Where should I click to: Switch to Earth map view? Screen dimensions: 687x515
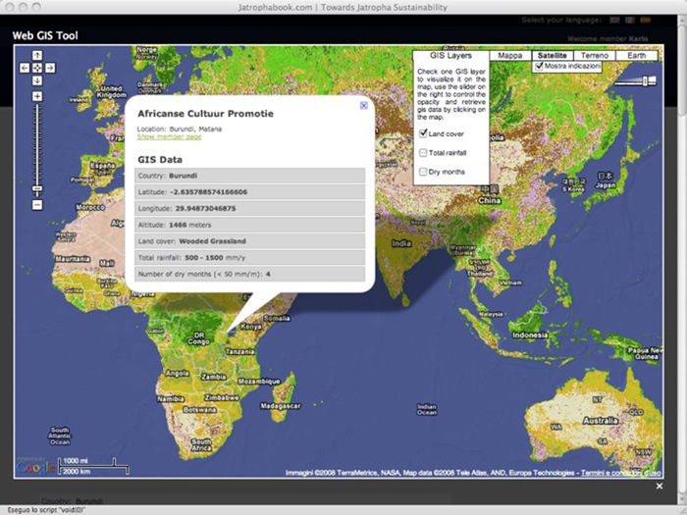(x=637, y=56)
